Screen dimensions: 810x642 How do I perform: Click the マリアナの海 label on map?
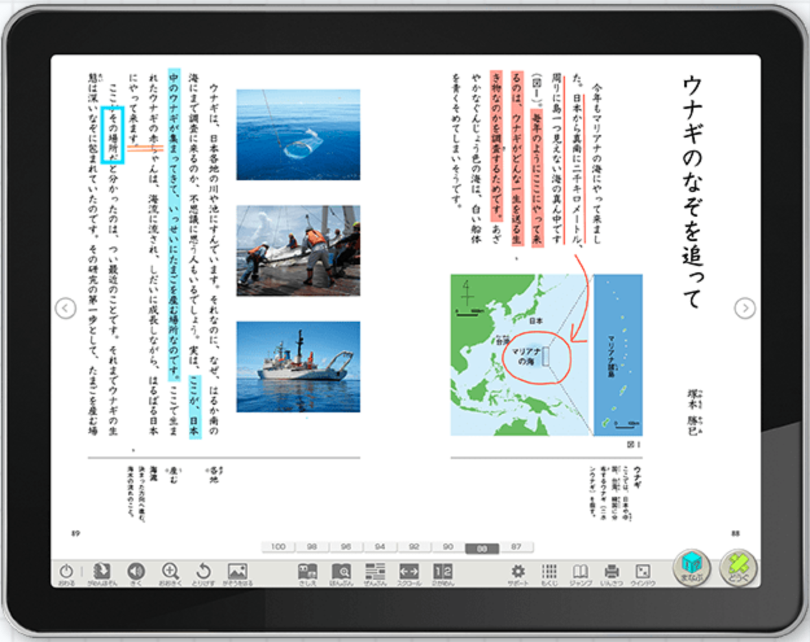[x=526, y=356]
